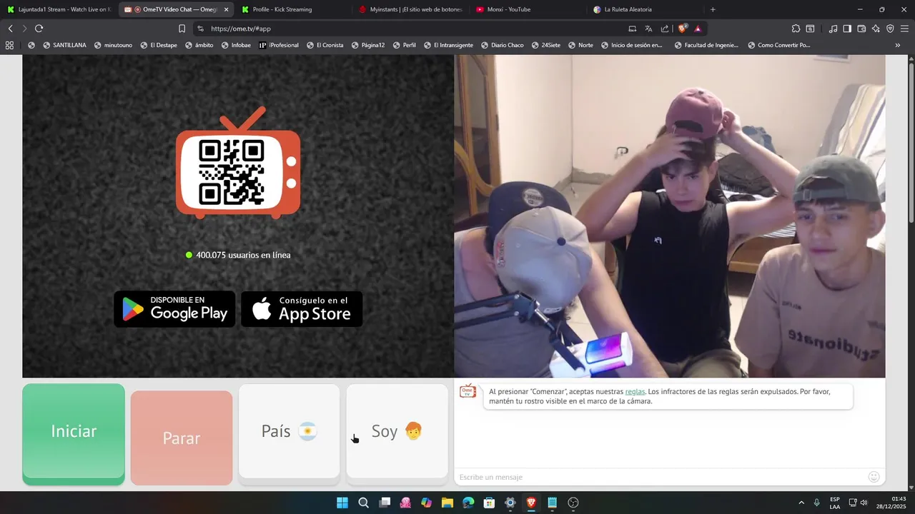Reload the current page
The width and height of the screenshot is (915, 514).
click(x=39, y=29)
